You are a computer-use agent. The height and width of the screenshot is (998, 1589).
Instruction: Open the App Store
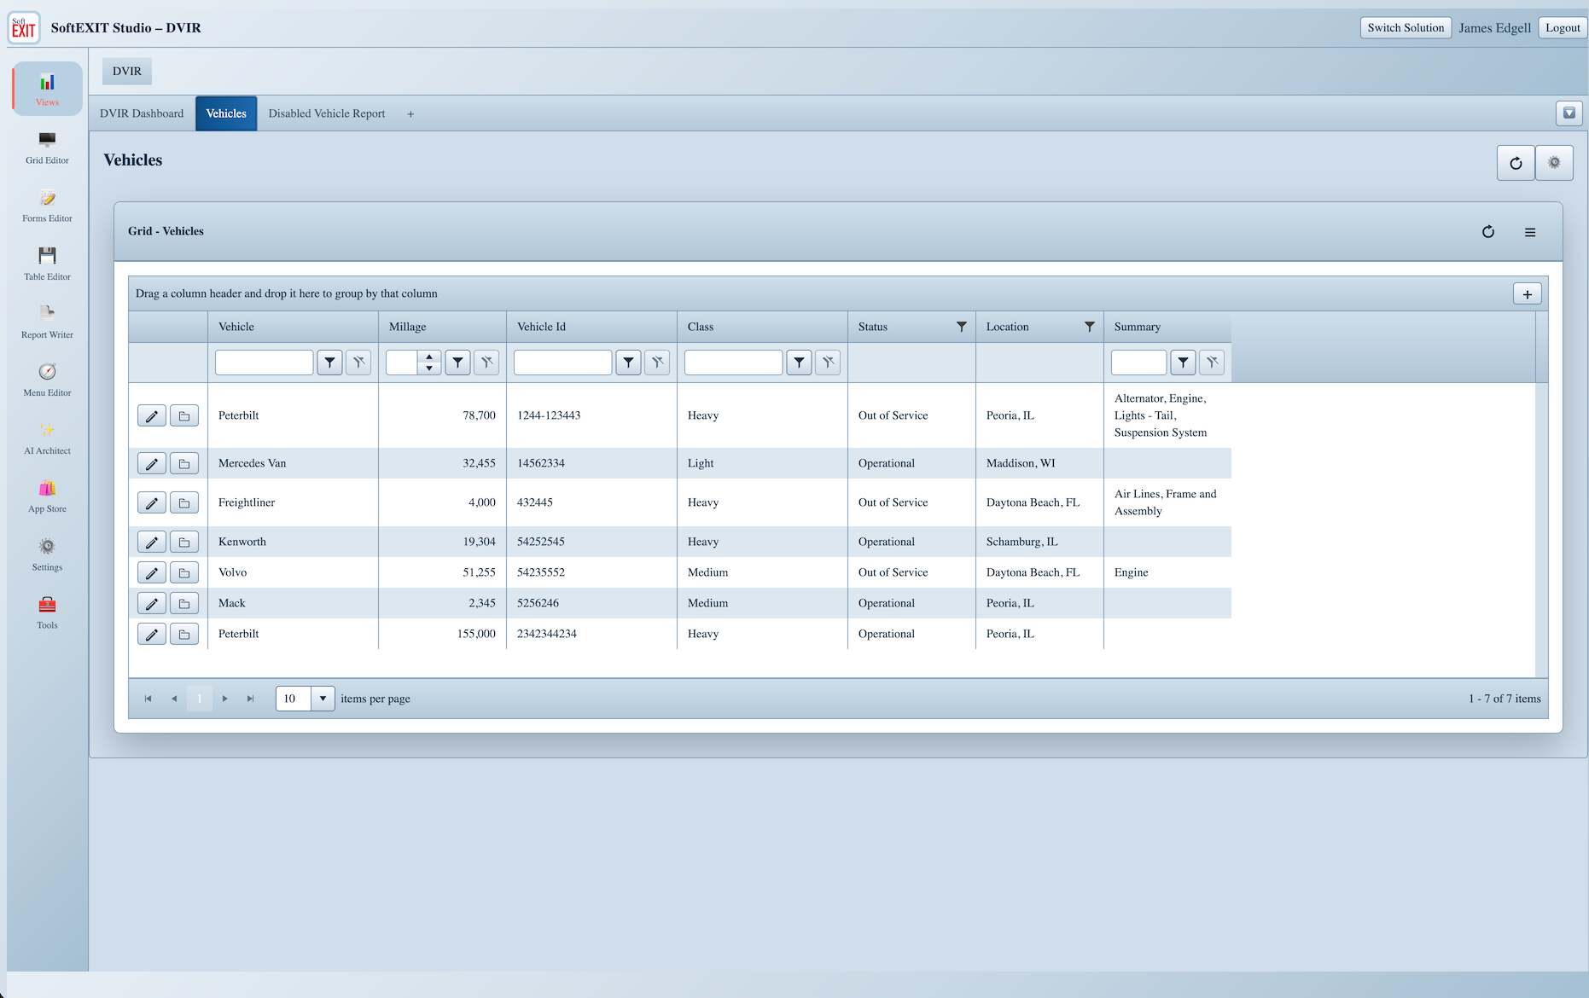click(x=47, y=496)
